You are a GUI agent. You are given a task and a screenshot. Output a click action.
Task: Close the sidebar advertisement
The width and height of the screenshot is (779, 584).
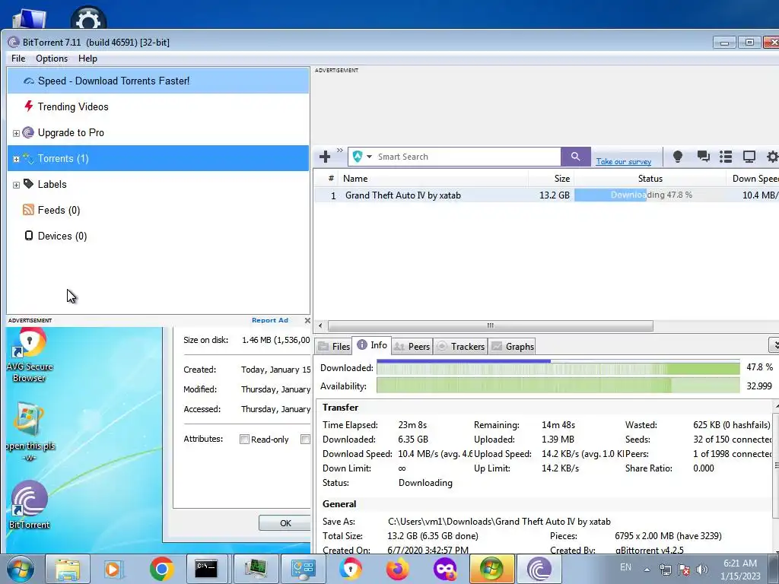307,320
